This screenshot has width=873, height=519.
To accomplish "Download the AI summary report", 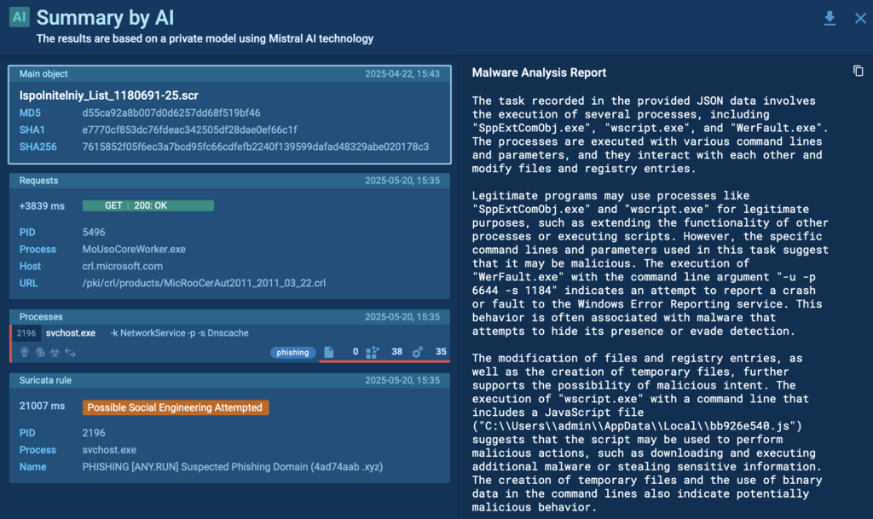I will [x=830, y=19].
